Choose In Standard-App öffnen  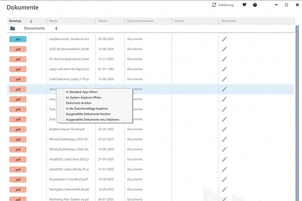82,92
